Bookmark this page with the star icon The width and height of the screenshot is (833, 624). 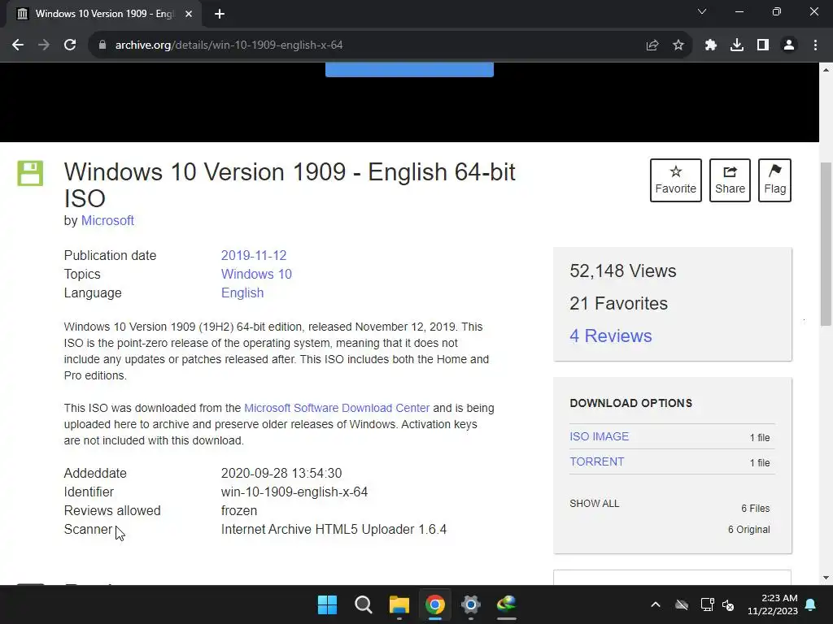[x=678, y=45]
